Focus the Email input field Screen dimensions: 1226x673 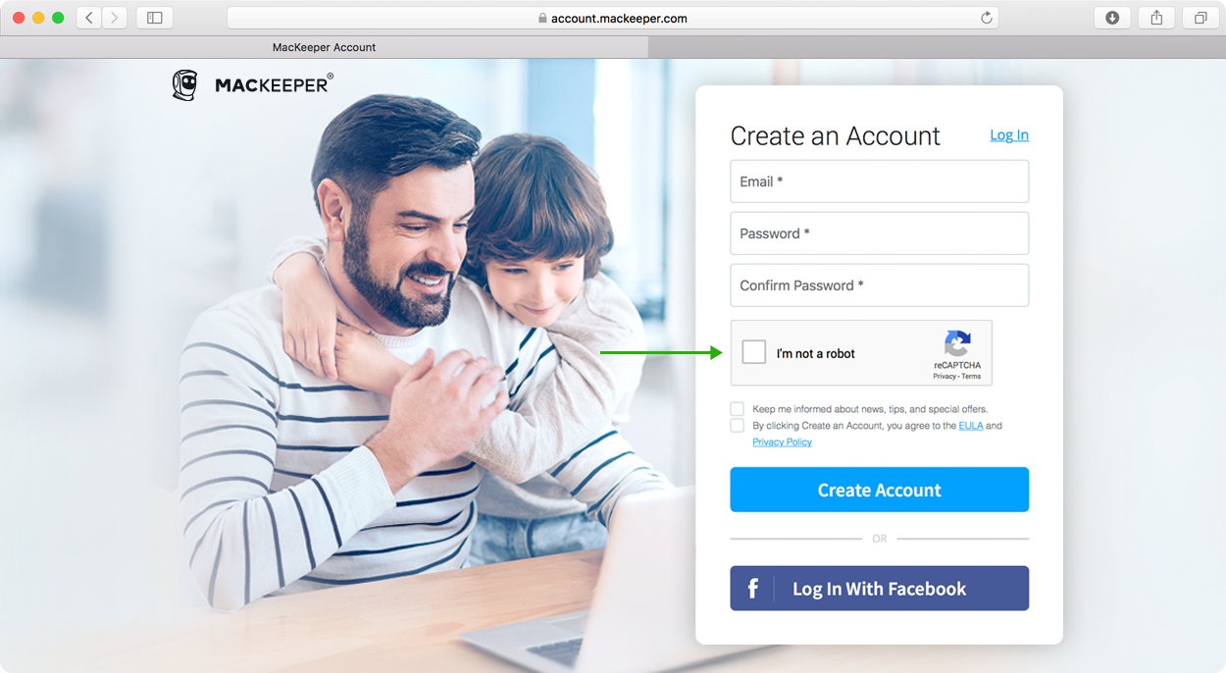(879, 181)
